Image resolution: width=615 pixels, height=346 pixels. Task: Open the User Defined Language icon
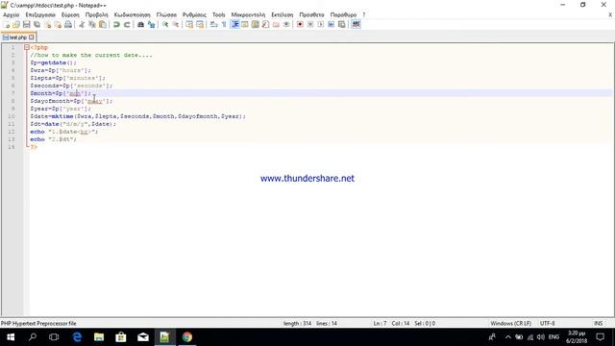245,24
